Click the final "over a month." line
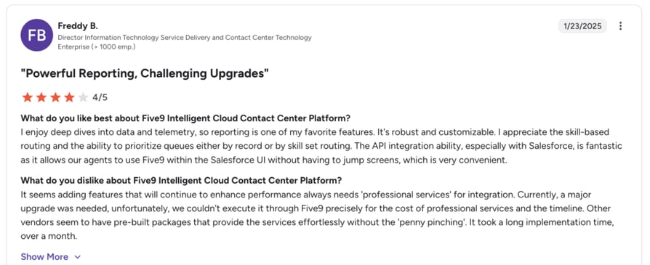Screen dimensions: 650x265 point(49,237)
